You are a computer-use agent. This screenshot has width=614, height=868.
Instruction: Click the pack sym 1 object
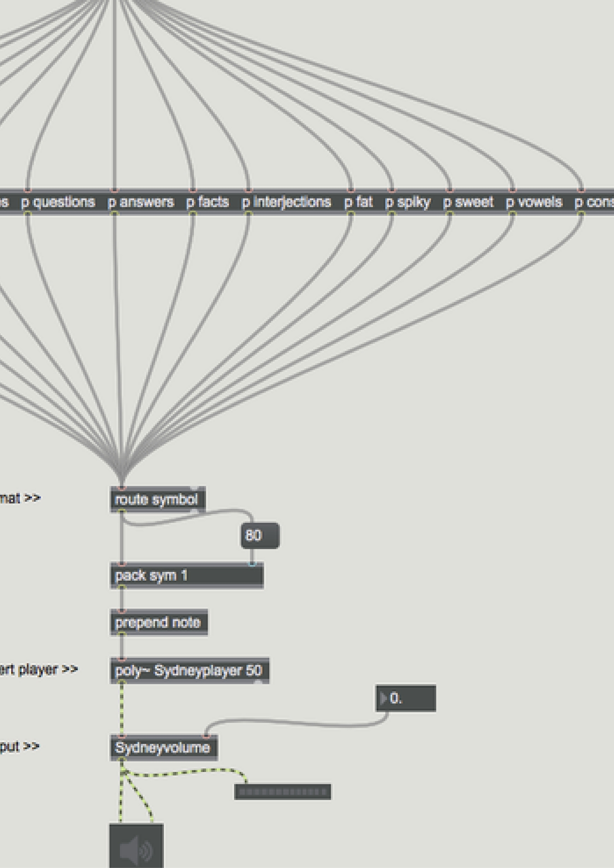click(x=186, y=576)
